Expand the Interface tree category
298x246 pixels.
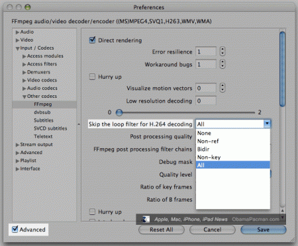click(x=17, y=169)
